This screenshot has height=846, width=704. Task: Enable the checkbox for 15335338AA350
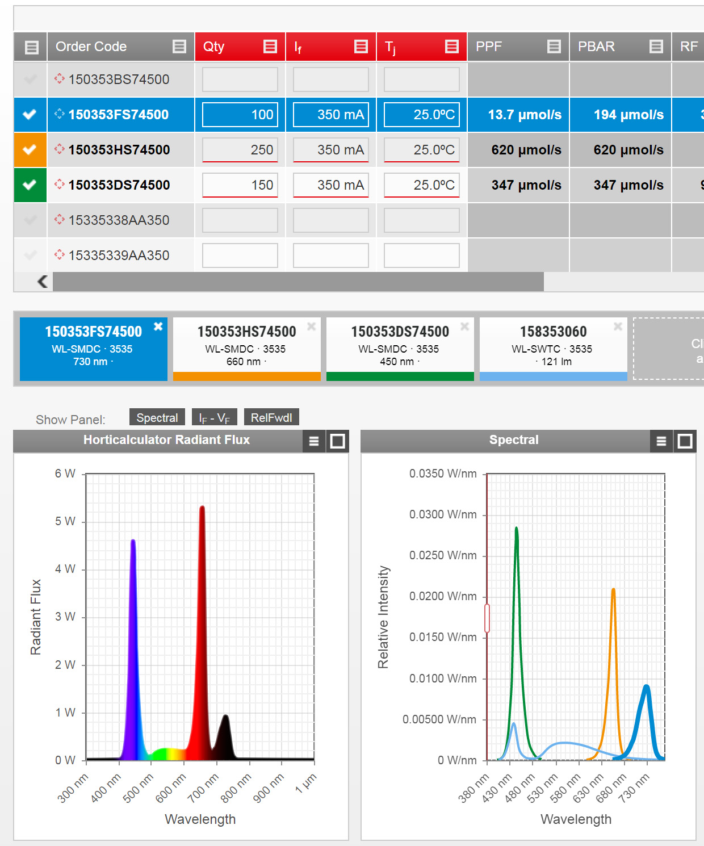coord(30,220)
